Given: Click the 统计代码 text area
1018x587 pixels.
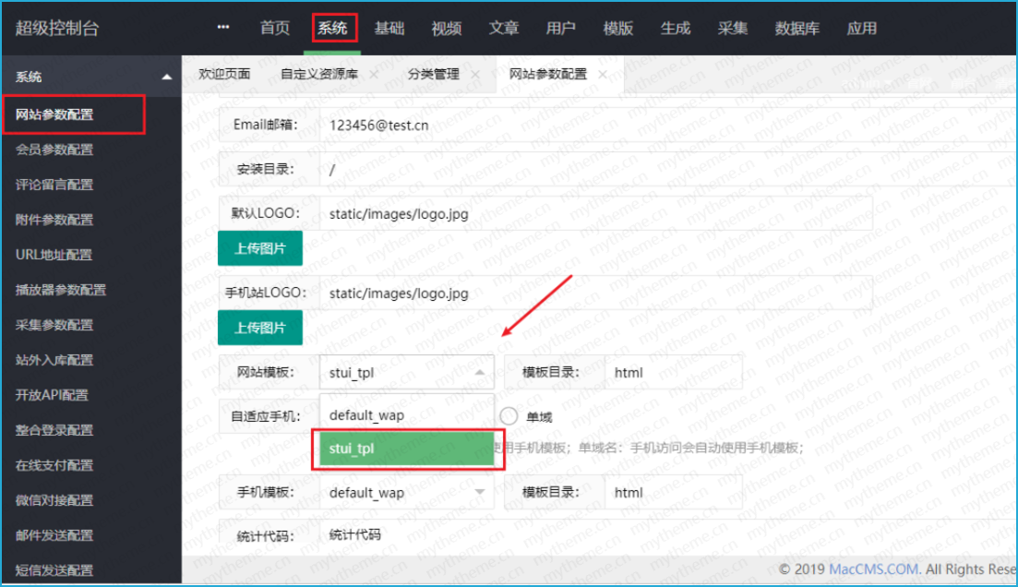Looking at the screenshot, I should click(x=667, y=536).
